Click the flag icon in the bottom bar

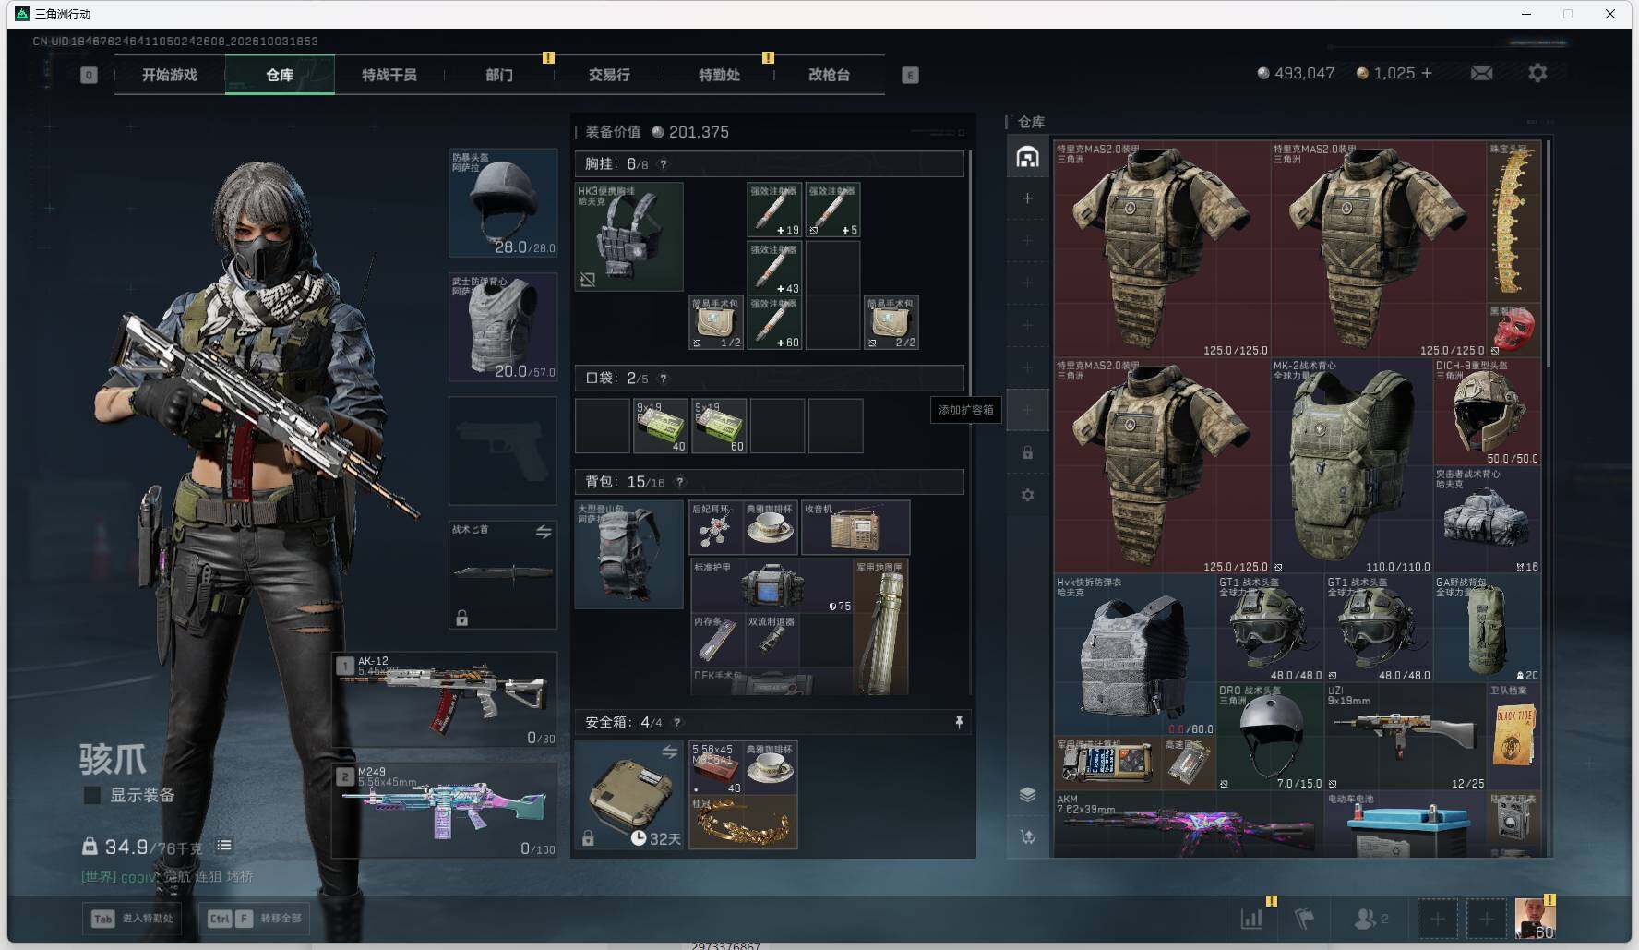coord(1304,919)
